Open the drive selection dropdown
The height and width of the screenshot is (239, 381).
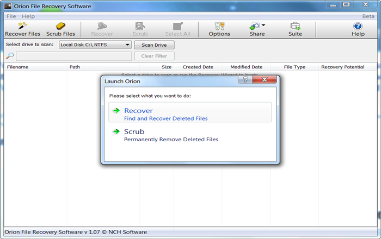pos(95,45)
